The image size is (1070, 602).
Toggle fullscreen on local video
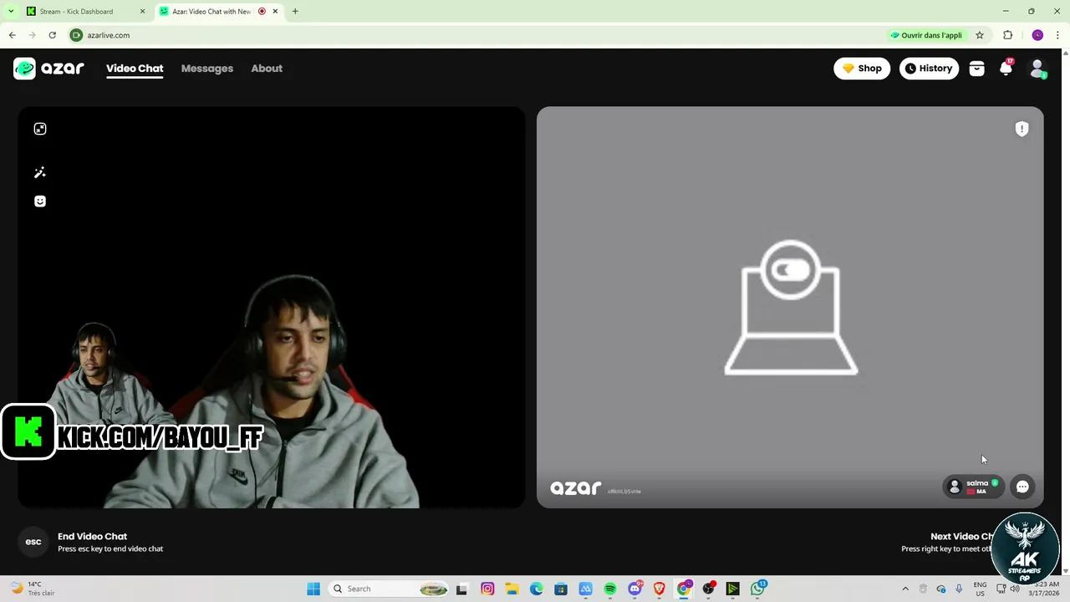40,129
